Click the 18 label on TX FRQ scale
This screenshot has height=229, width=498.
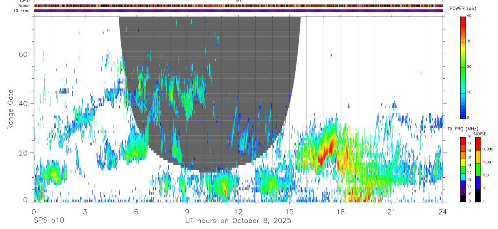[x=470, y=137]
